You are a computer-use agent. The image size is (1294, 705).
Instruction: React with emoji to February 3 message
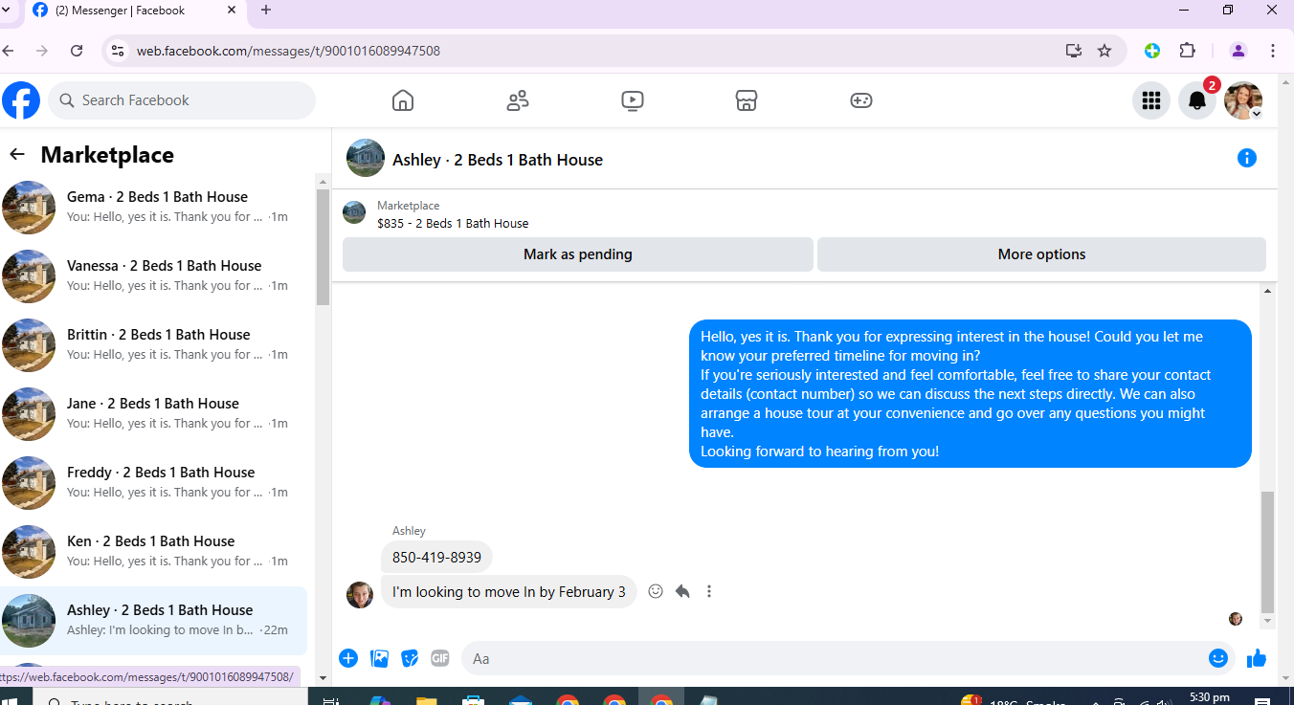[x=656, y=591]
